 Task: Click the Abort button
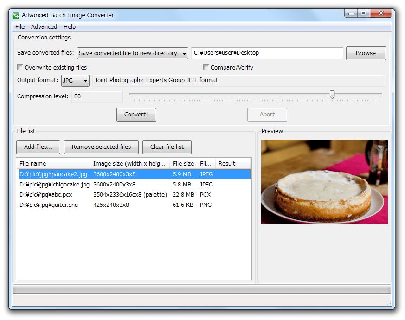coord(267,115)
